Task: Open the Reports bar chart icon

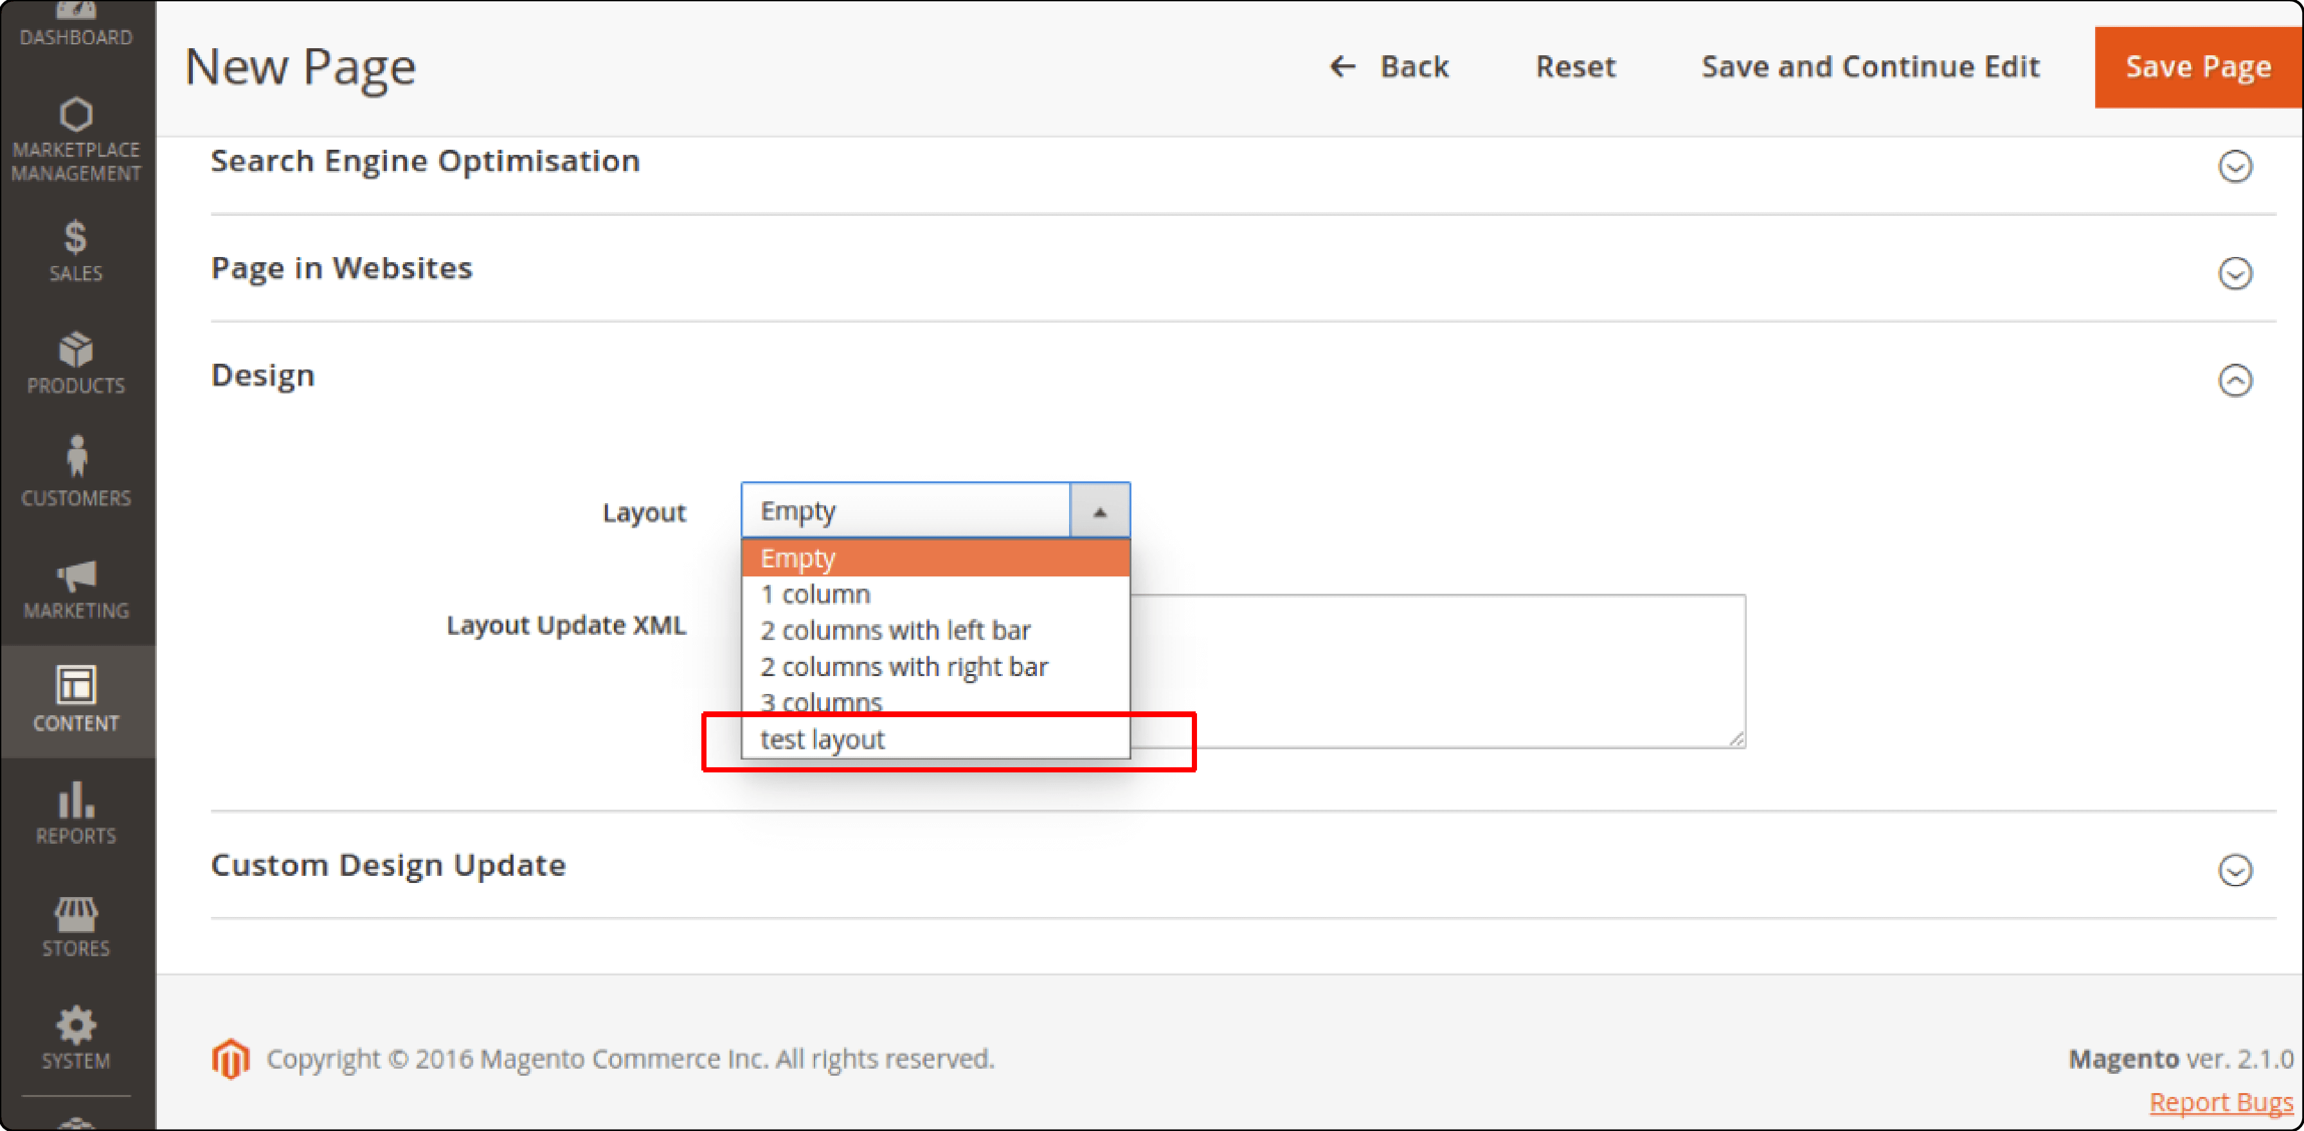Action: coord(76,800)
